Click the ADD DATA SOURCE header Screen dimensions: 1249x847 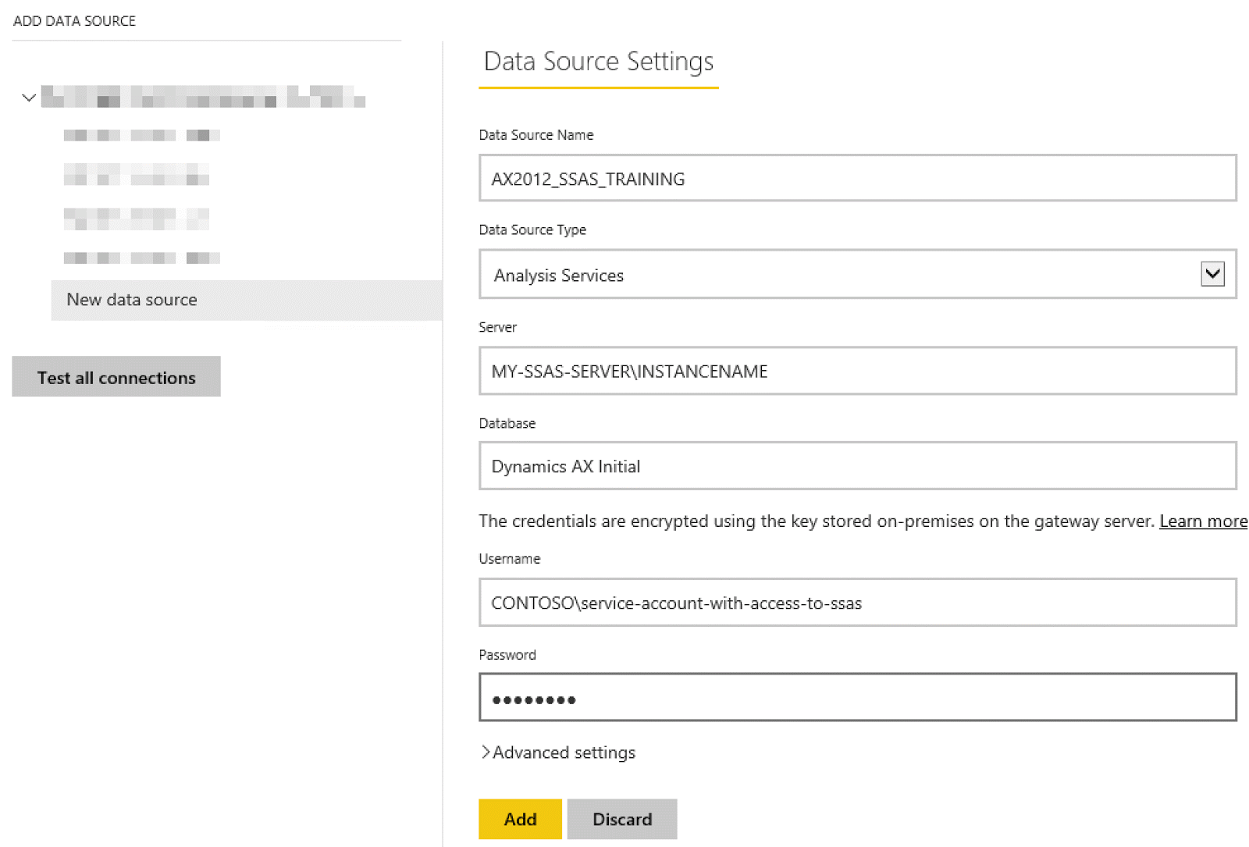pos(74,21)
